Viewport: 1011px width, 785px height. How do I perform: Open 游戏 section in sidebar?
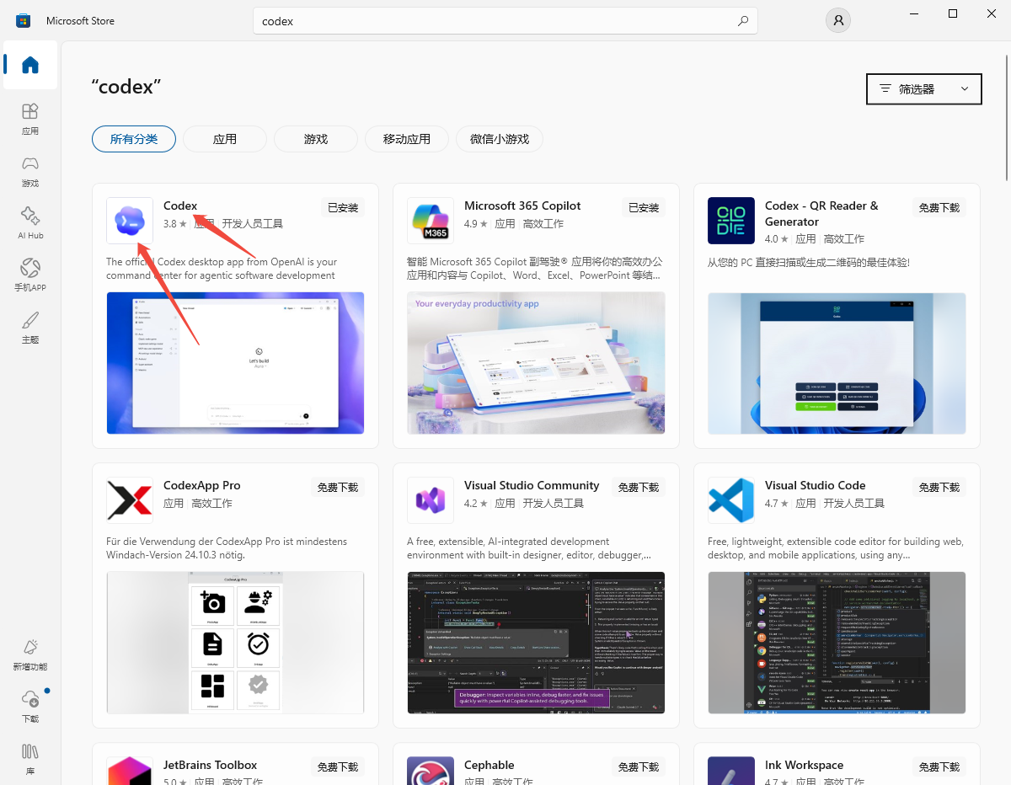(x=30, y=171)
